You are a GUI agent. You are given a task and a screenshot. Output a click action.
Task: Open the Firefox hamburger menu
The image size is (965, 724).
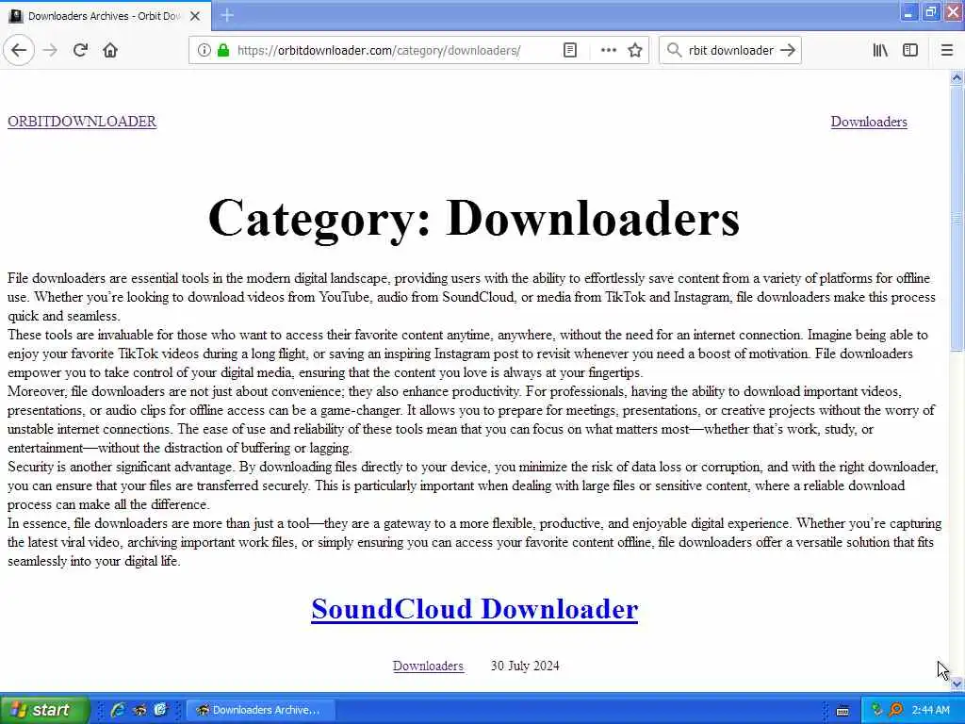click(946, 50)
